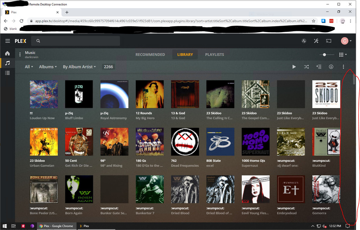Screen dimensions: 360x230
Task: Open The Culling Is C... album
Action: point(219,118)
